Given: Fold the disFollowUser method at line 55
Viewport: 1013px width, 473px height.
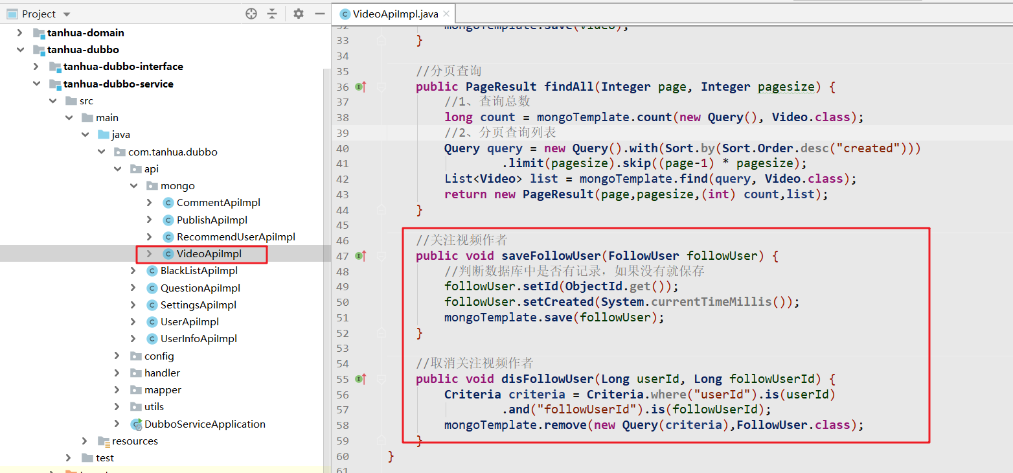Looking at the screenshot, I should tap(381, 378).
